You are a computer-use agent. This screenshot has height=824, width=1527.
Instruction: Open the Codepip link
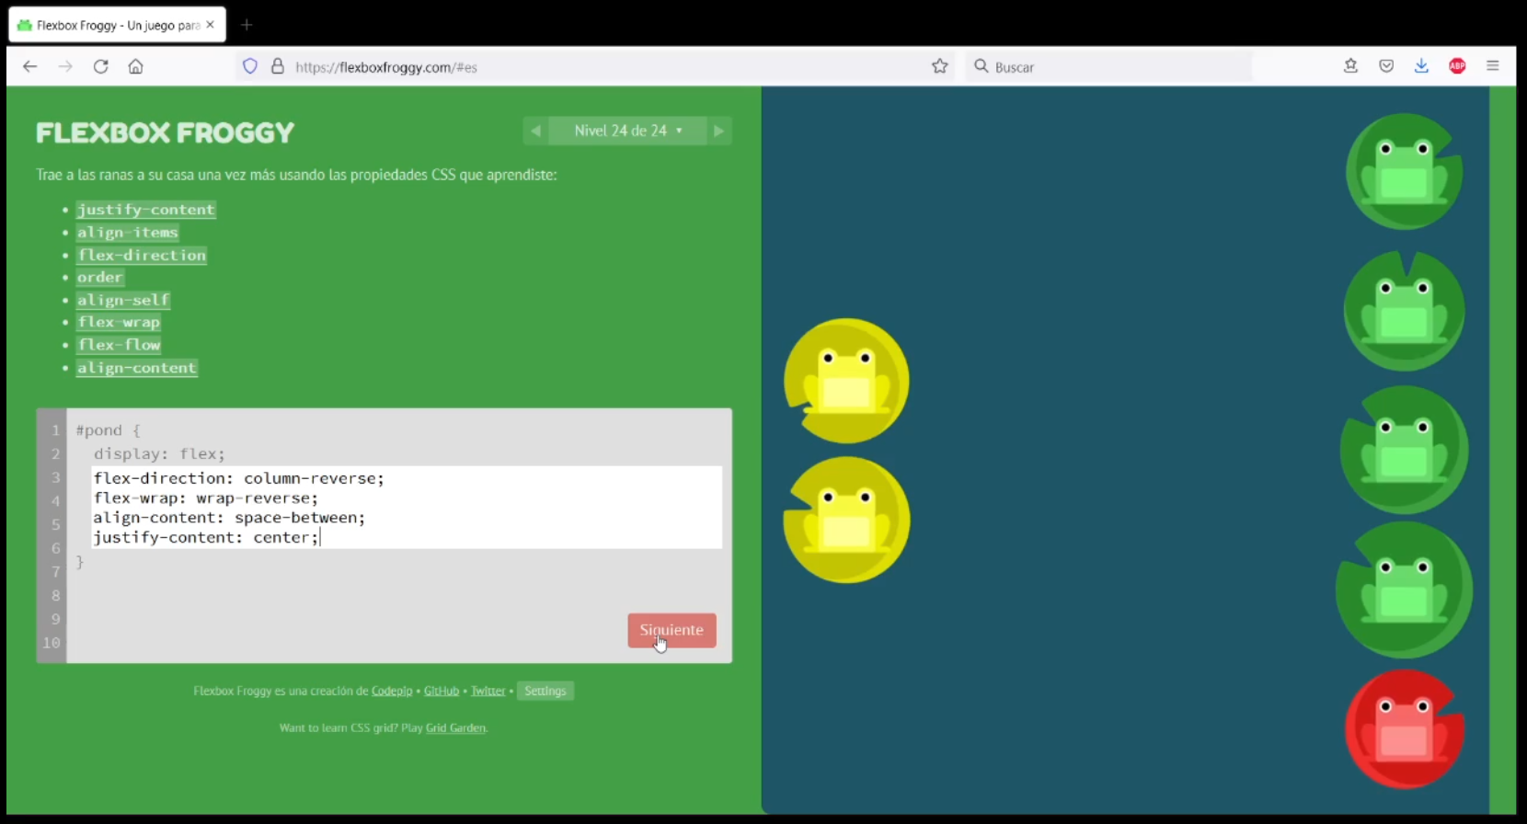(392, 691)
